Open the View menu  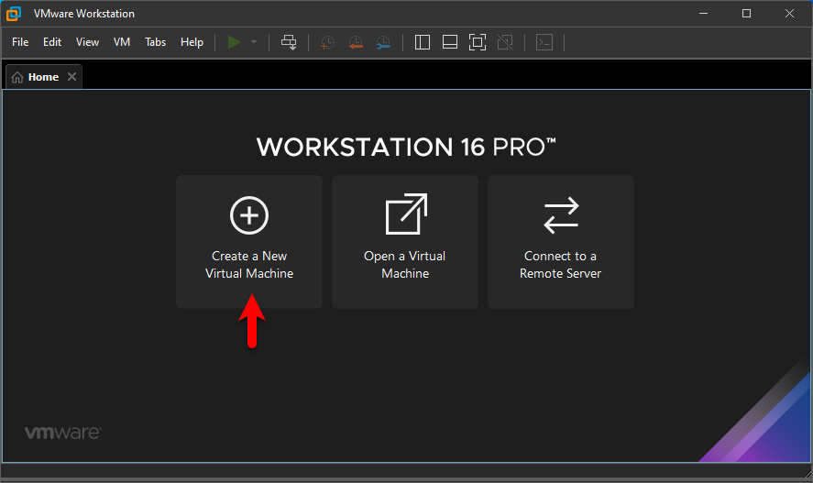click(87, 42)
